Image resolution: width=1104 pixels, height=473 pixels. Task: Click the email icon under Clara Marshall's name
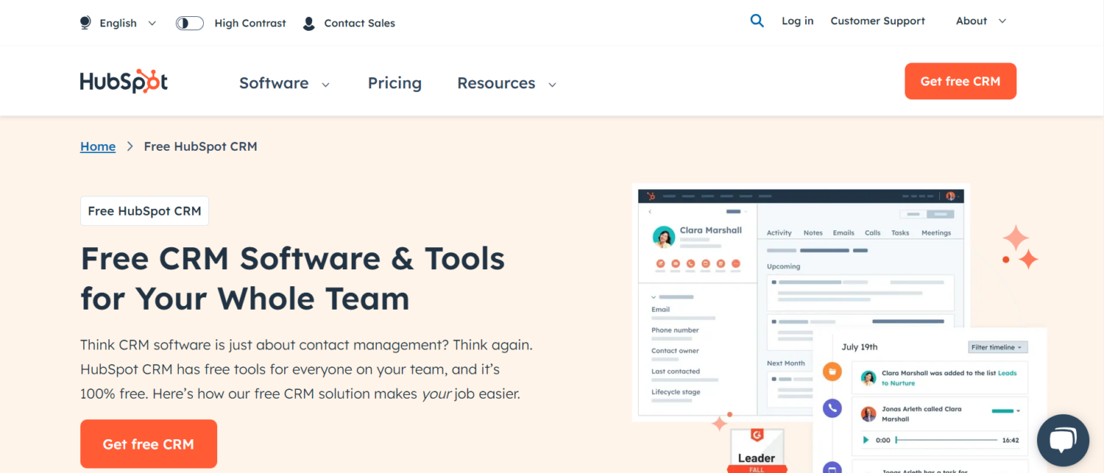pyautogui.click(x=676, y=264)
